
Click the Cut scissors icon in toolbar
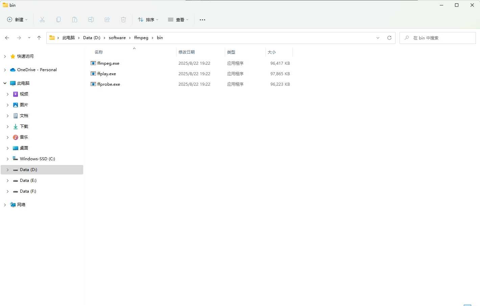[42, 20]
